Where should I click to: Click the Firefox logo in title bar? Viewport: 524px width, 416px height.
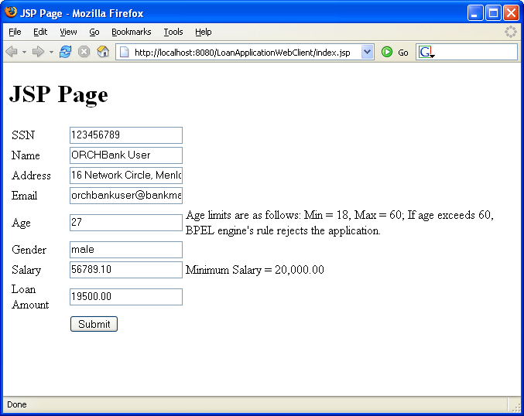tap(11, 12)
